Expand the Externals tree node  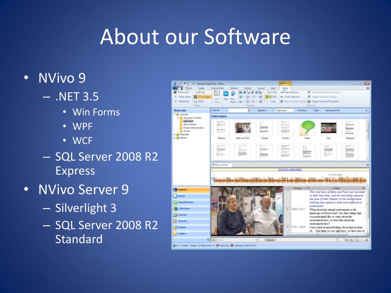point(174,134)
